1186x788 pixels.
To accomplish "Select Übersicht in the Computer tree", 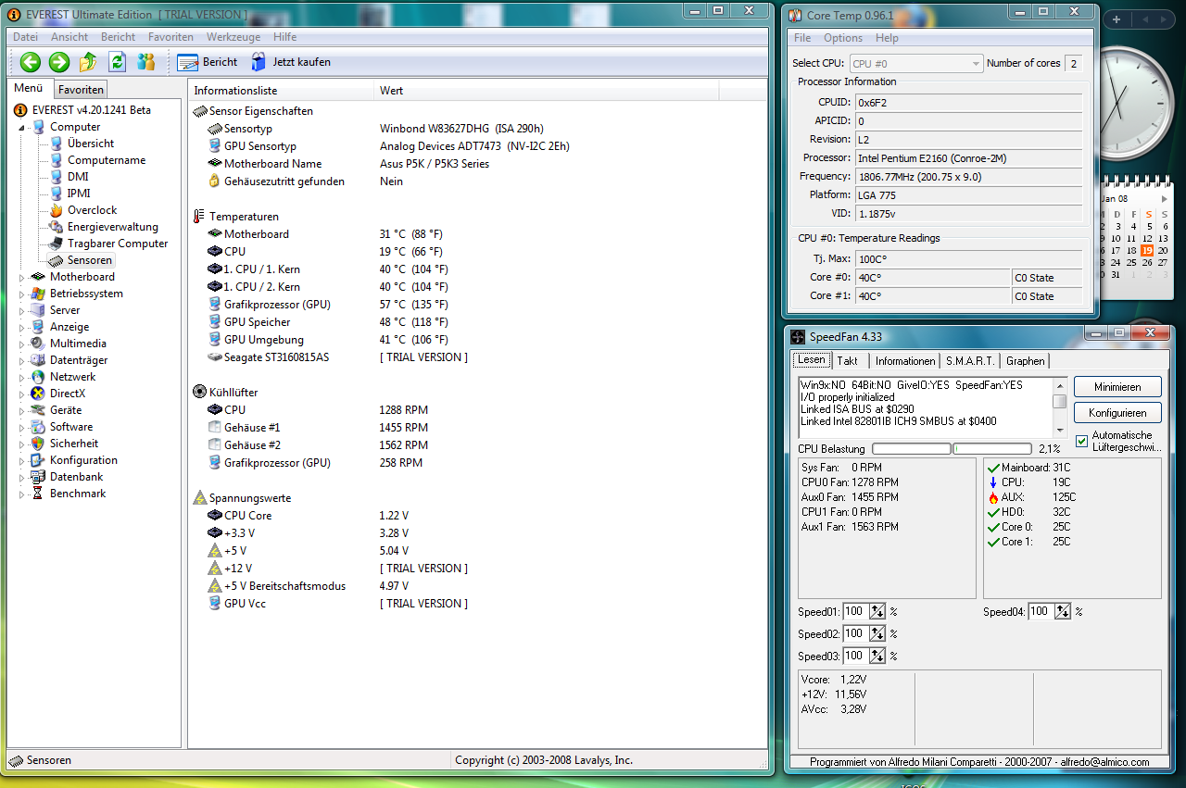I will coord(91,144).
